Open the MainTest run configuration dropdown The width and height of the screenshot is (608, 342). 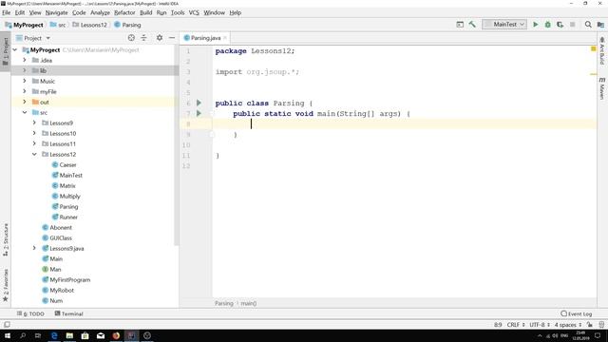(504, 25)
